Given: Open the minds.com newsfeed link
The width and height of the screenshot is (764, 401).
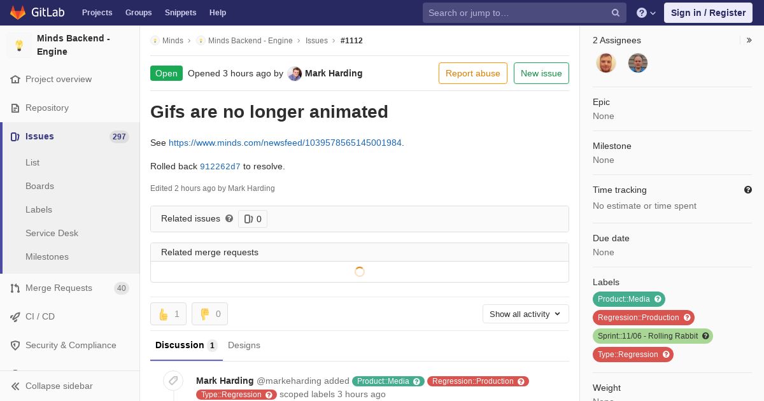Looking at the screenshot, I should (286, 143).
